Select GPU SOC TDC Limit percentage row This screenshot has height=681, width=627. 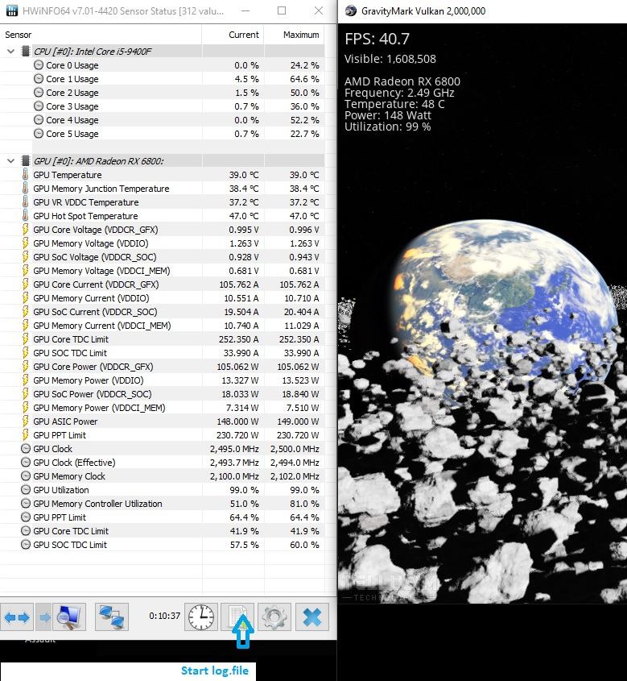coord(162,544)
